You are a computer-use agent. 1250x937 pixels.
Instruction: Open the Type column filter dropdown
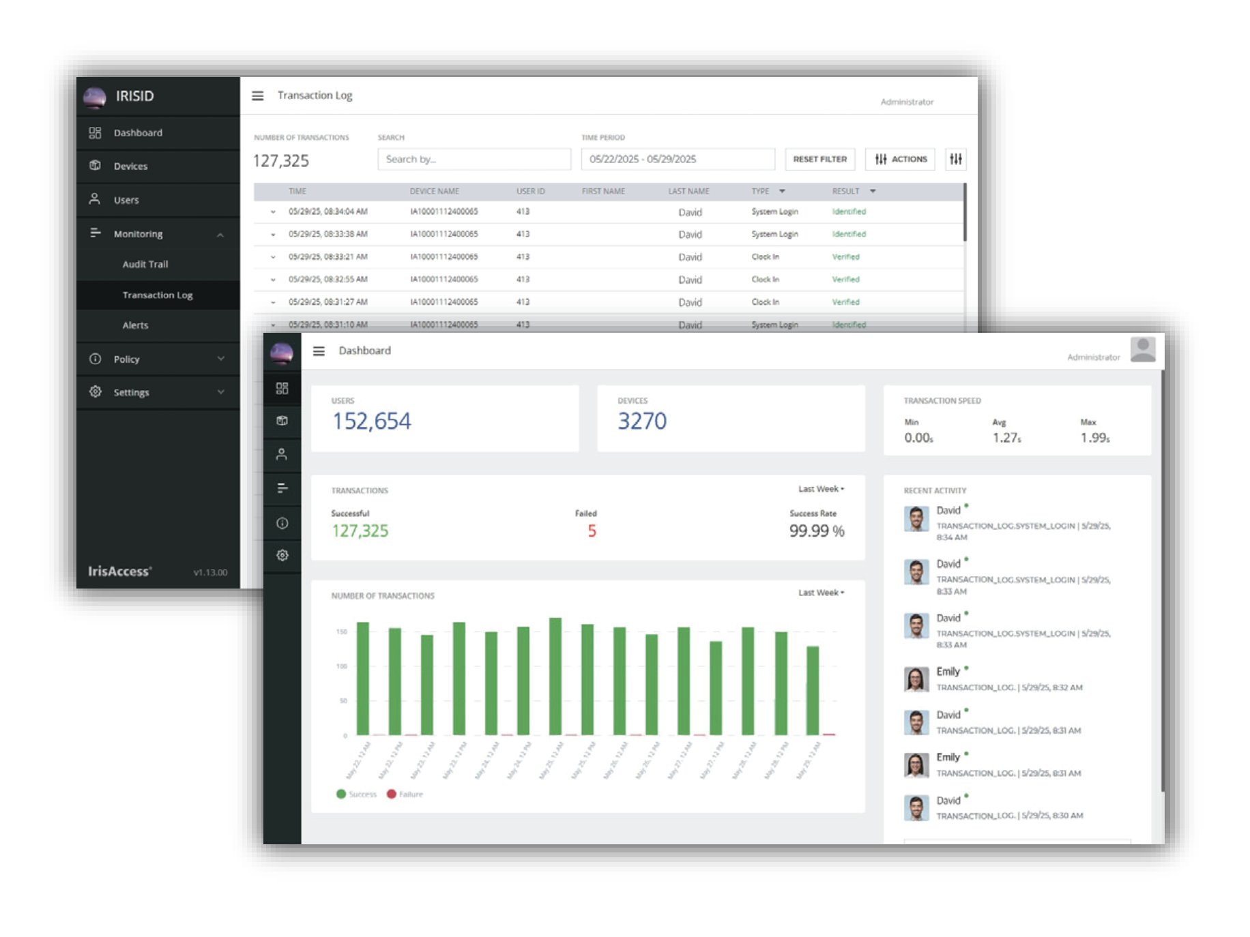[782, 192]
